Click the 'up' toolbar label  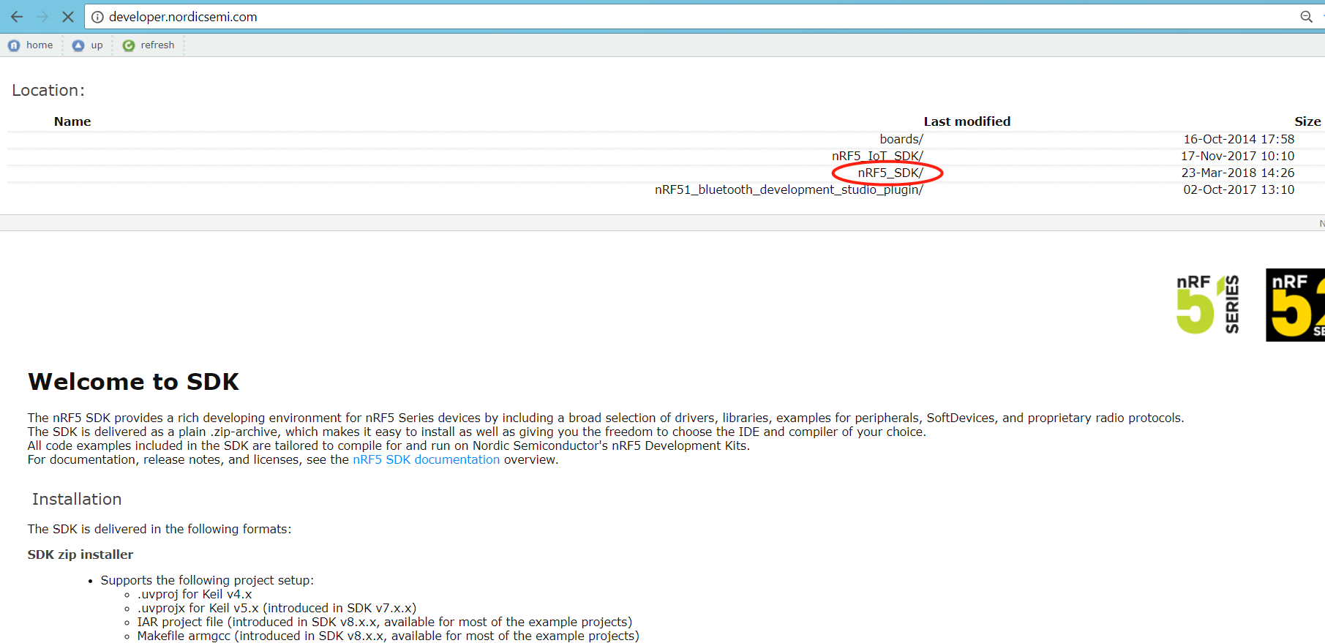pos(97,45)
